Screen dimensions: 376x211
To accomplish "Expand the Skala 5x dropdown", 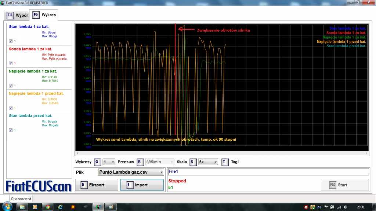I will 207,162.
